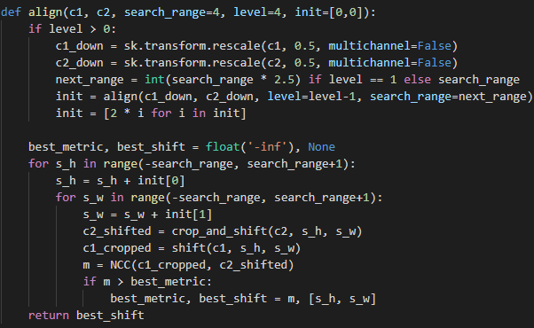Click the recursive align call
534x328 pixels.
pos(318,97)
